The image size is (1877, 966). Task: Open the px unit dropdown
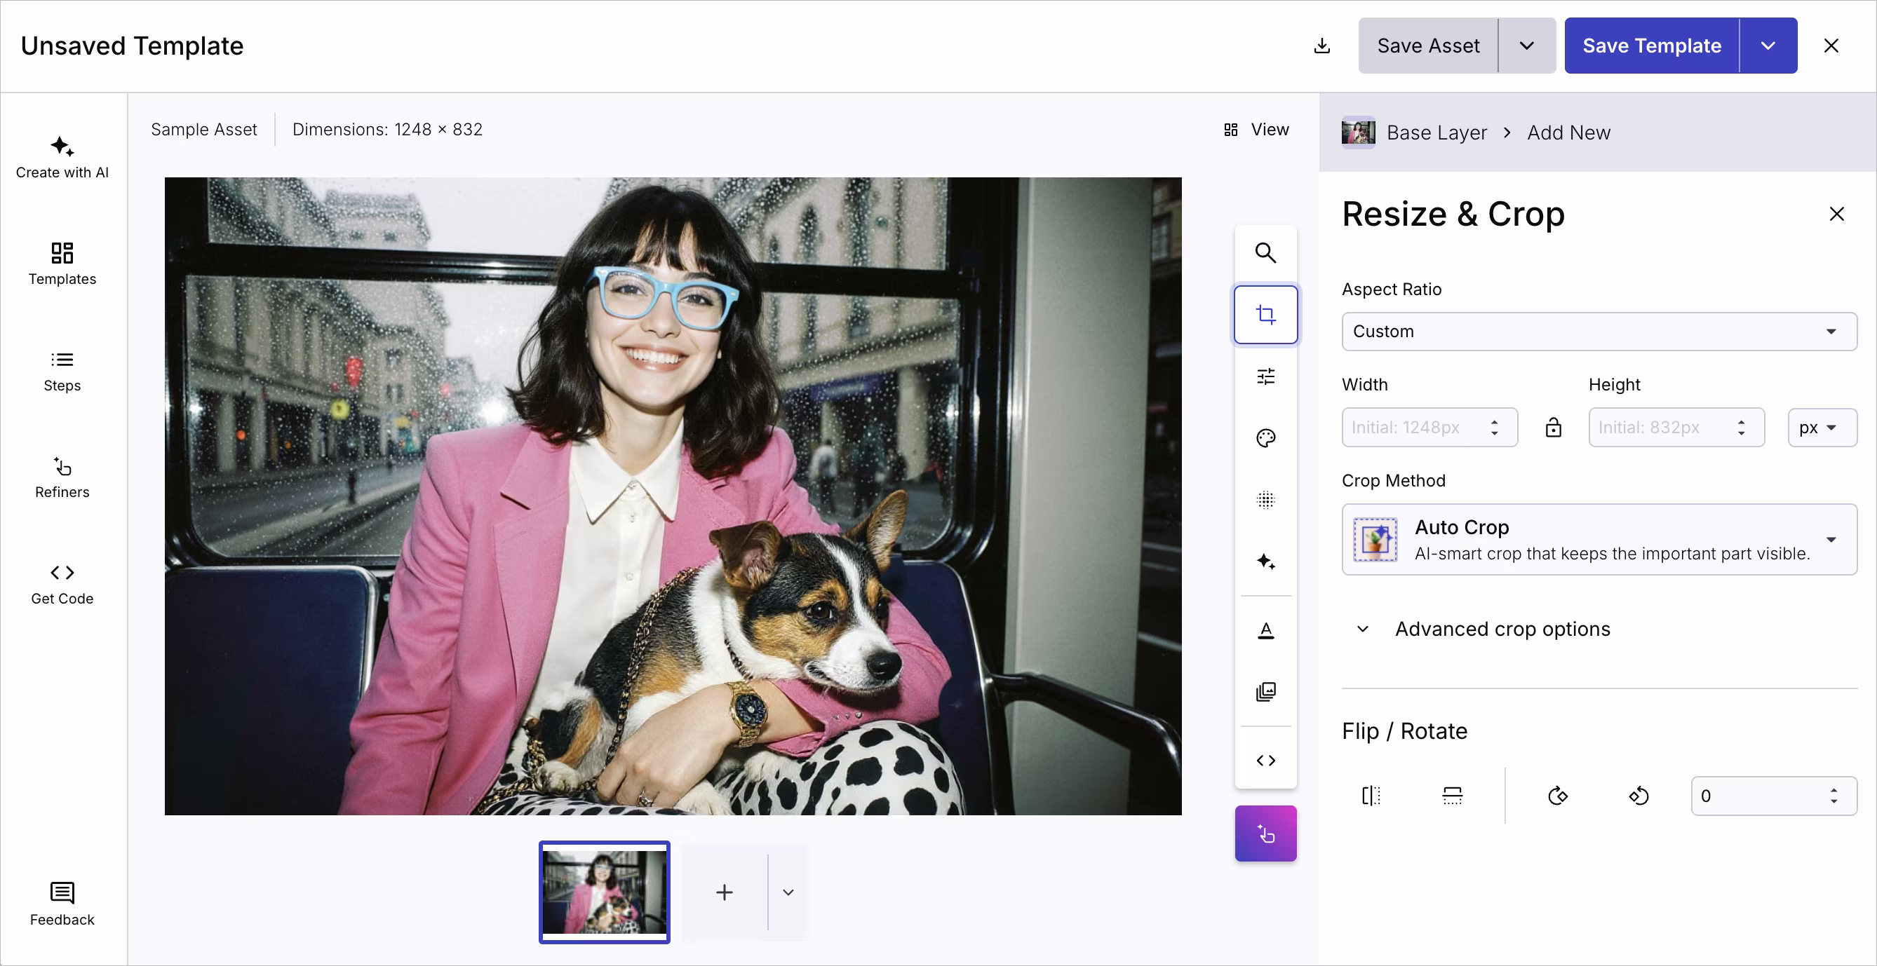pyautogui.click(x=1821, y=428)
